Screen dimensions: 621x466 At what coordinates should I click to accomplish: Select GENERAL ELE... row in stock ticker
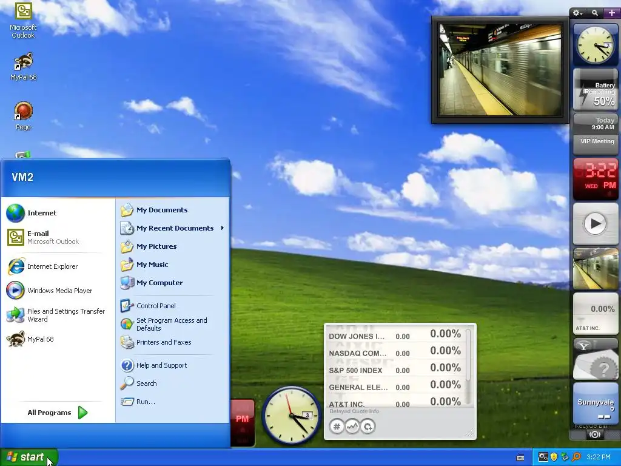click(x=395, y=387)
